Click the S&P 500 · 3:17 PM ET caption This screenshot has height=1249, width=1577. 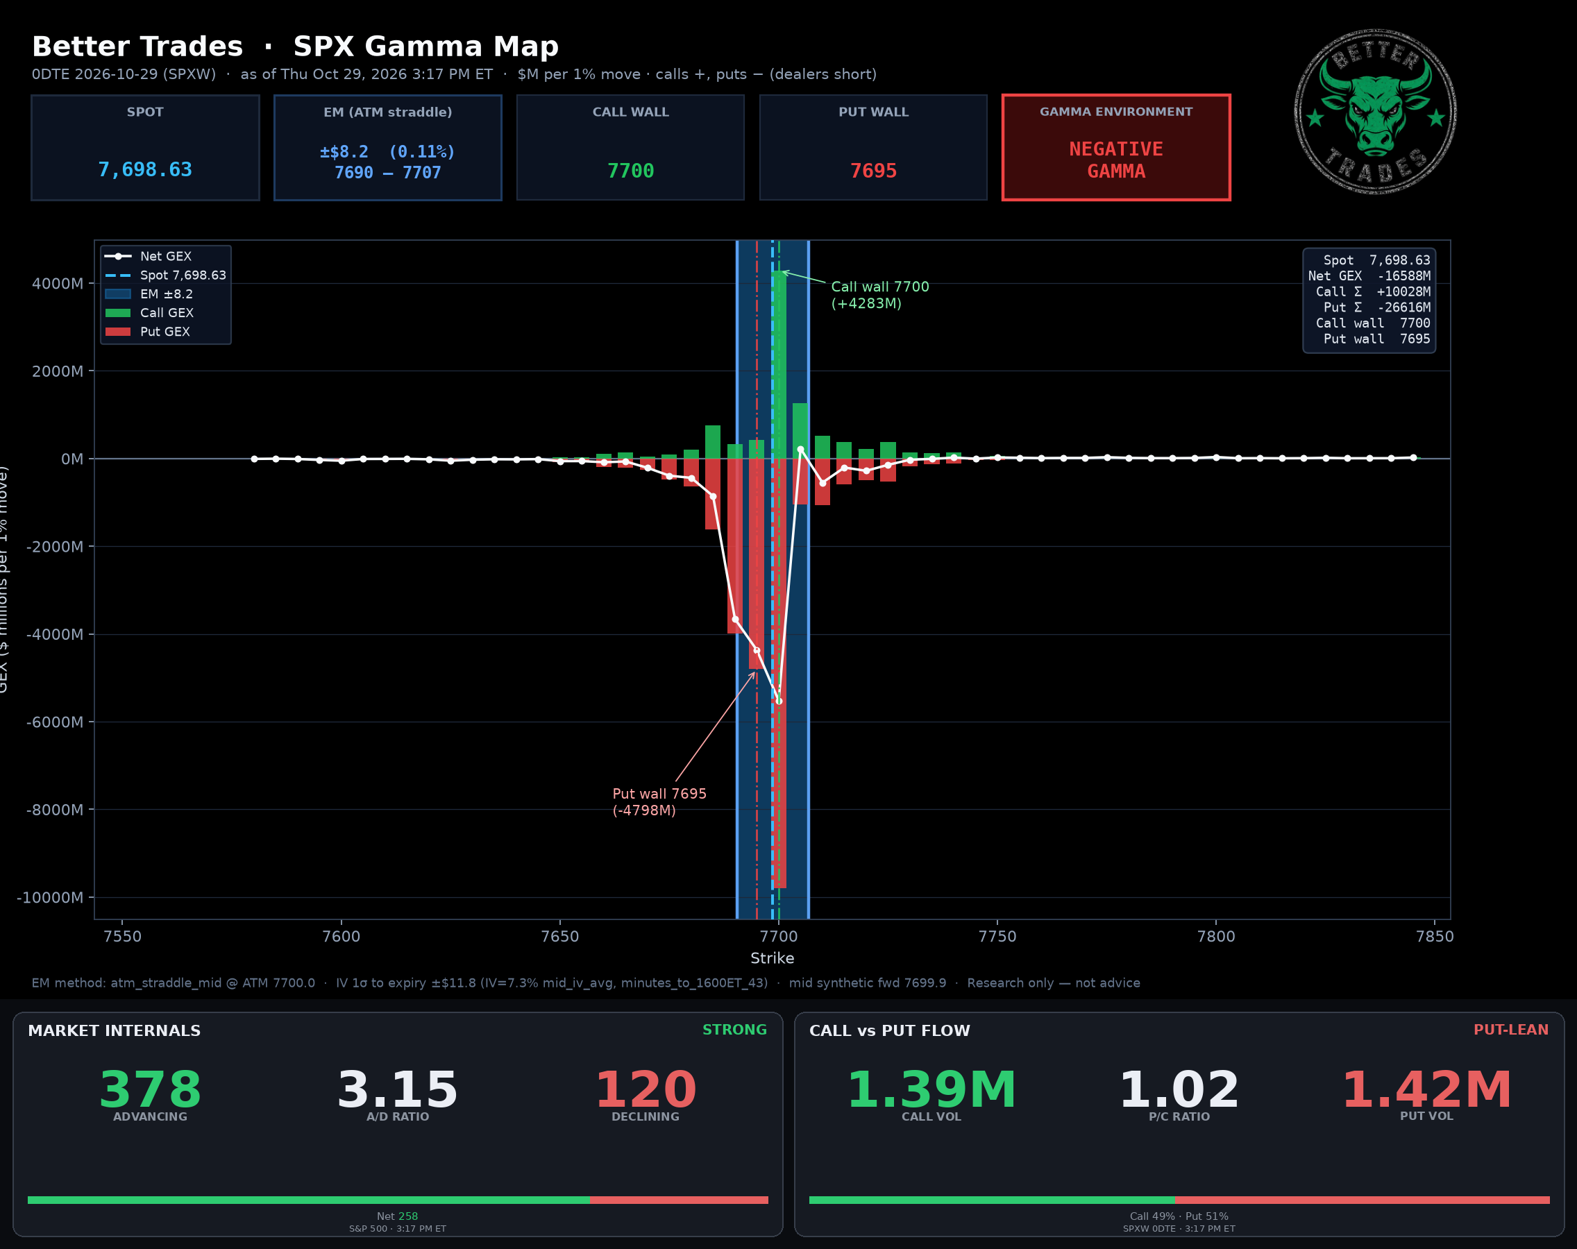tap(397, 1228)
